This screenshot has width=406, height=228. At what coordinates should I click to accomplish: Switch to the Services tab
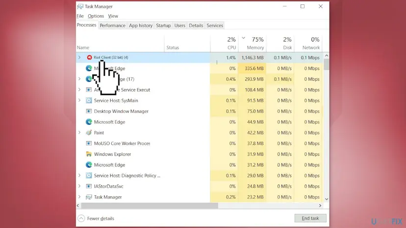tap(215, 25)
